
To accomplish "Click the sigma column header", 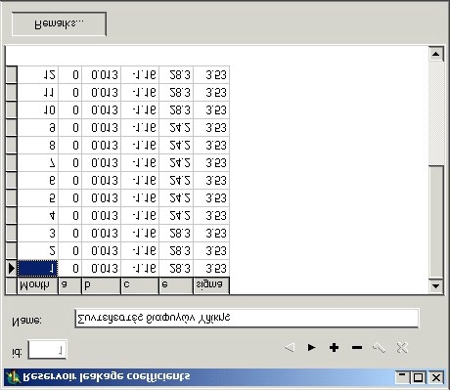I will (211, 285).
